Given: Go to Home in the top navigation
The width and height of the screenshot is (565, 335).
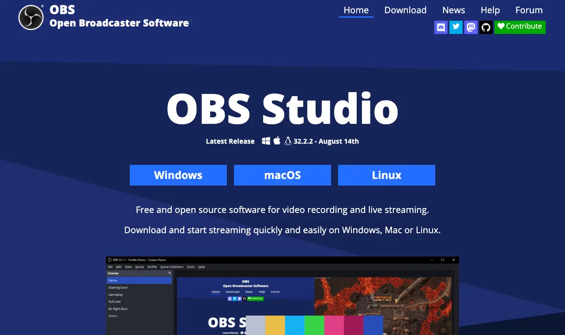Looking at the screenshot, I should click(356, 10).
